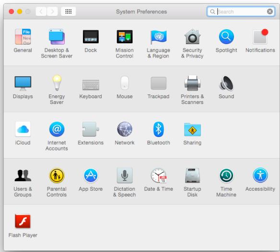The width and height of the screenshot is (280, 252).
Task: Click the back navigation arrow
Action: coord(41,11)
